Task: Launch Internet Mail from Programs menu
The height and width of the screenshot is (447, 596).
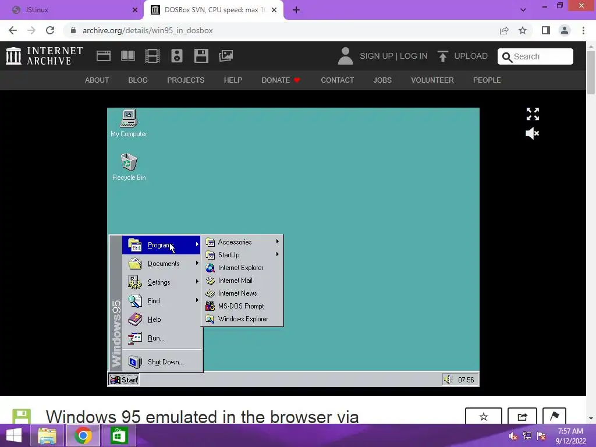Action: click(x=243, y=281)
